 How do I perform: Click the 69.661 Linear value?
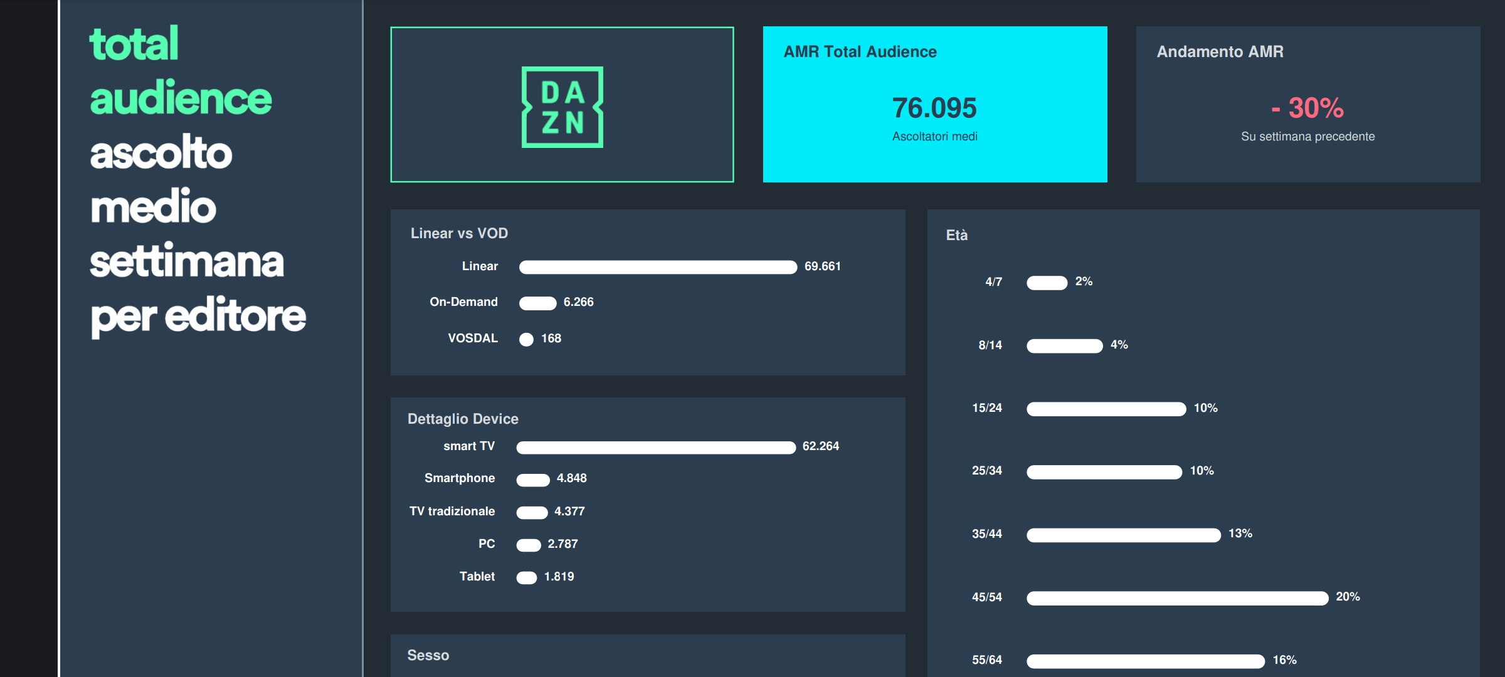pos(822,266)
